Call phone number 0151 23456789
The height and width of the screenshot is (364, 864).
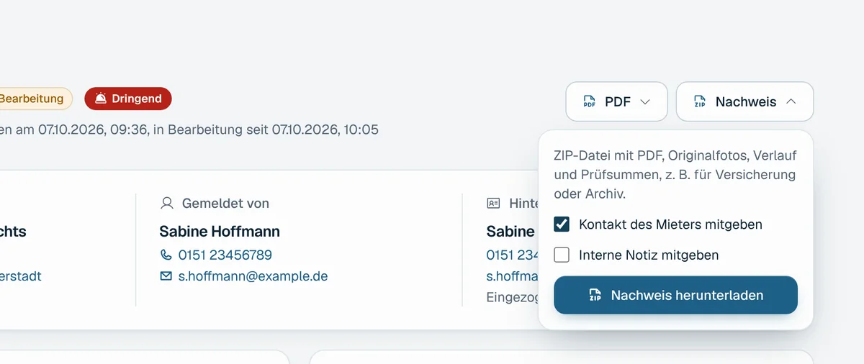(225, 255)
